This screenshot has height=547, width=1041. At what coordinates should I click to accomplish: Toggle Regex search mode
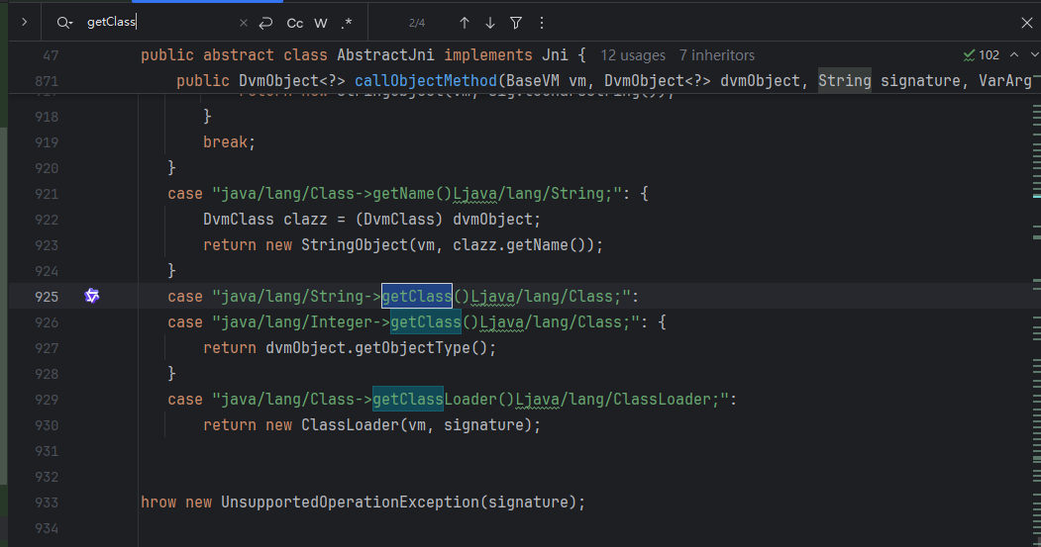pos(347,23)
